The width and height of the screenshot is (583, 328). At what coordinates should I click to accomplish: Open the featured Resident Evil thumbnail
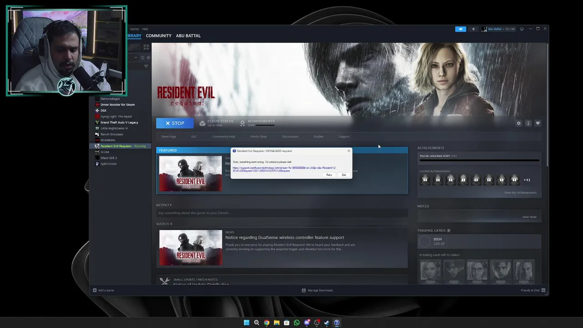[190, 174]
